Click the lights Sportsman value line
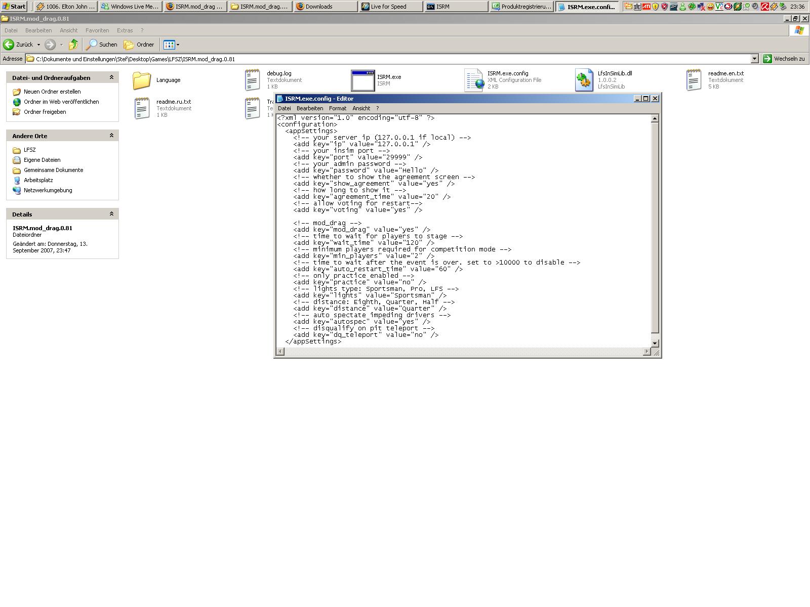 click(x=370, y=295)
